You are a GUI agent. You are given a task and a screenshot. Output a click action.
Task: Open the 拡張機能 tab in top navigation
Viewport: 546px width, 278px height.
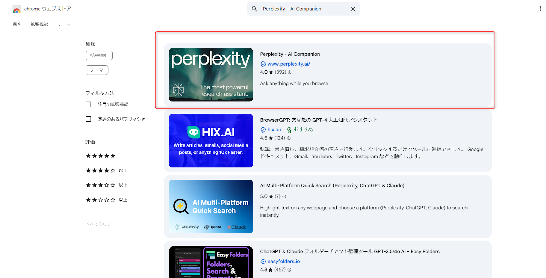(39, 24)
